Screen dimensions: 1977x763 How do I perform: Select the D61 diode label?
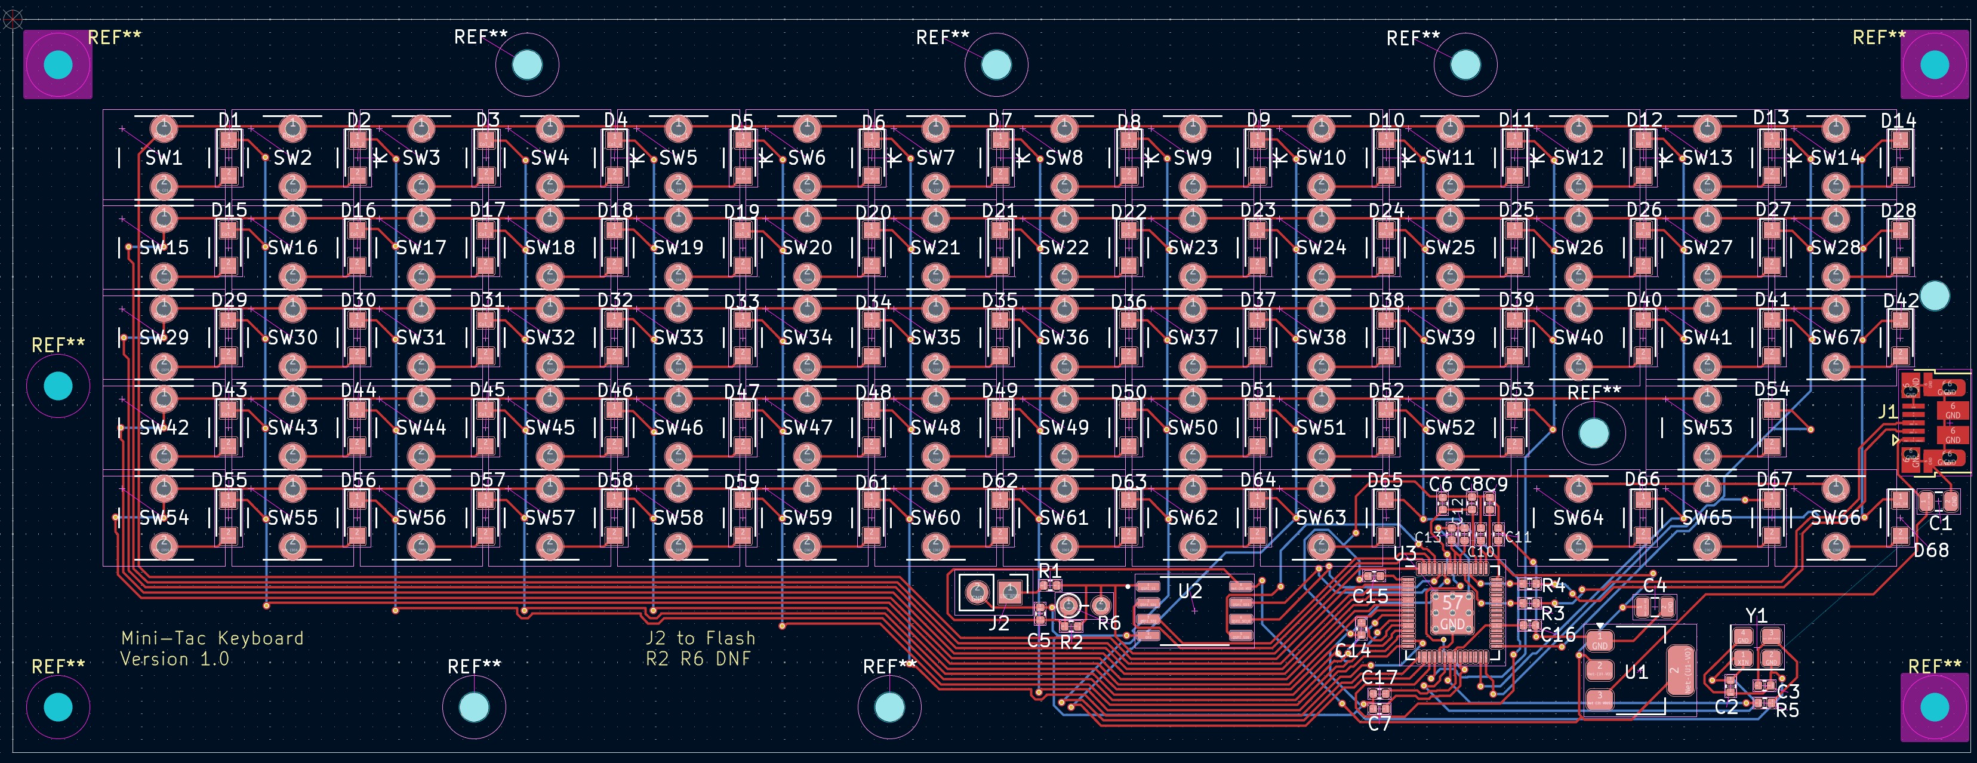tap(873, 483)
